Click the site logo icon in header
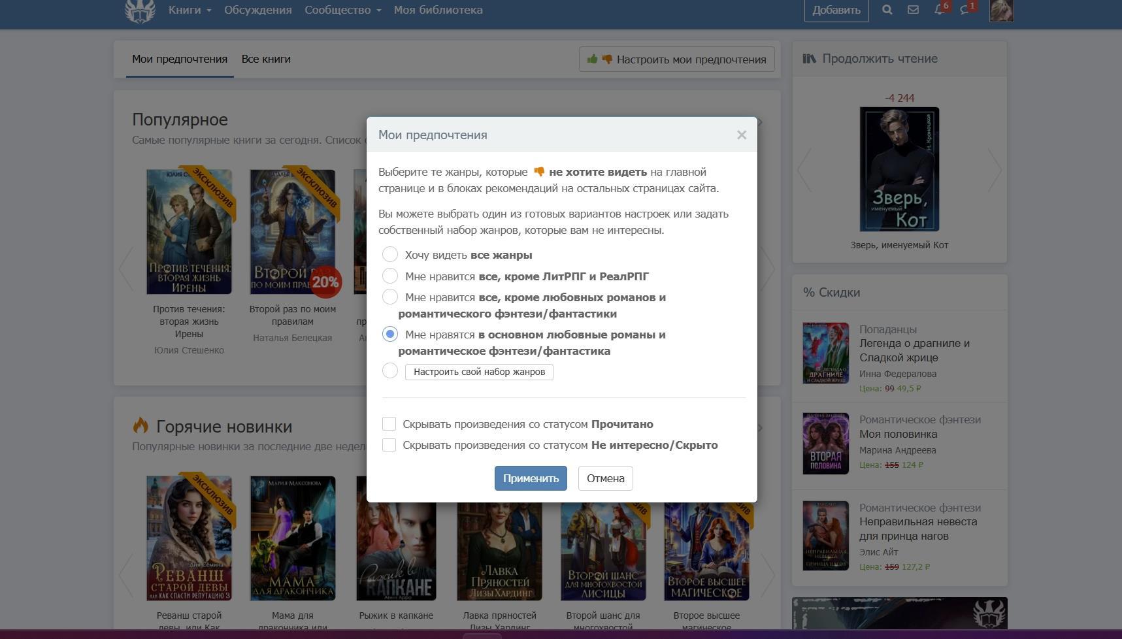The image size is (1122, 639). pyautogui.click(x=140, y=10)
